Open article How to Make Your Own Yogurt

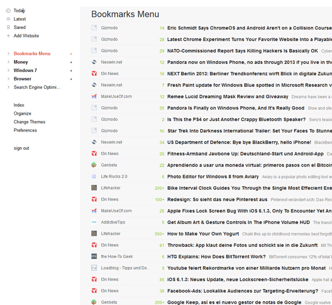203,233
